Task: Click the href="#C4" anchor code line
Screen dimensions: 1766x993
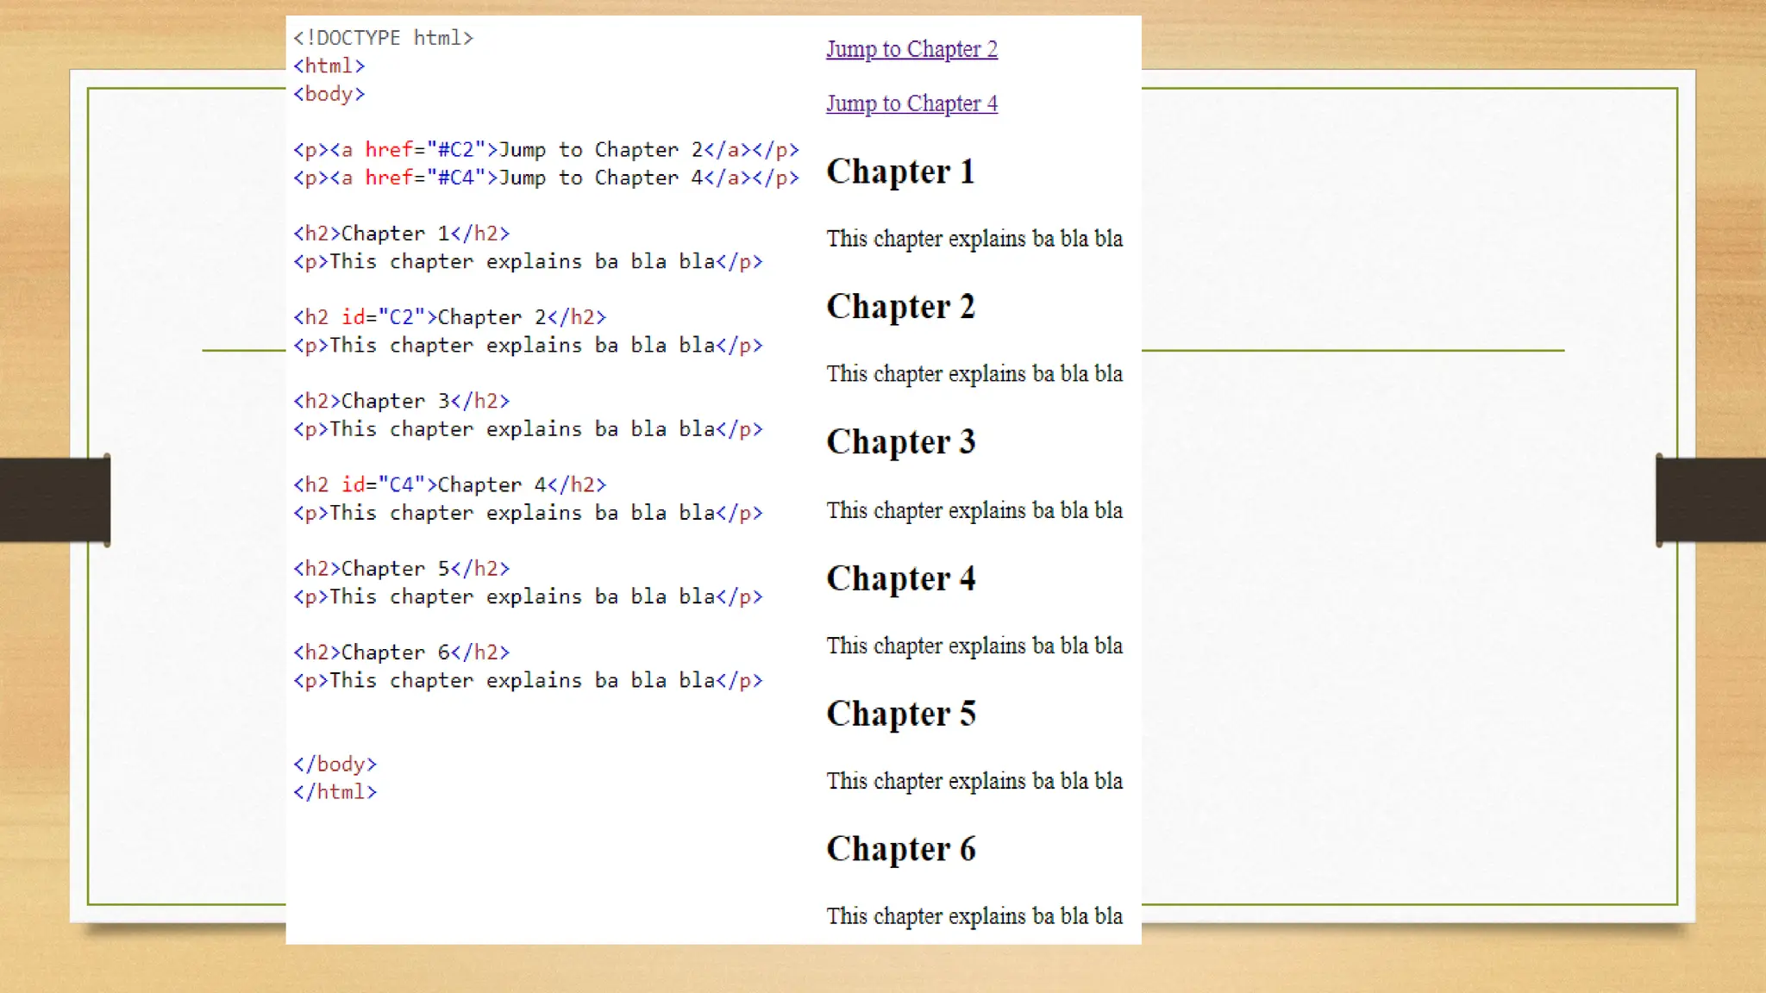Action: [545, 178]
